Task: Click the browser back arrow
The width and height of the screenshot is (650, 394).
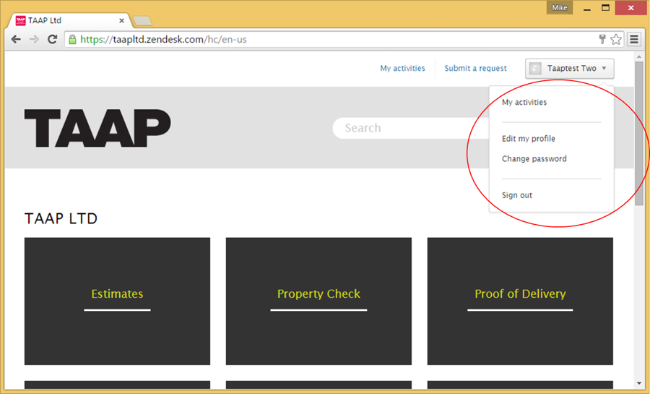Action: (16, 40)
